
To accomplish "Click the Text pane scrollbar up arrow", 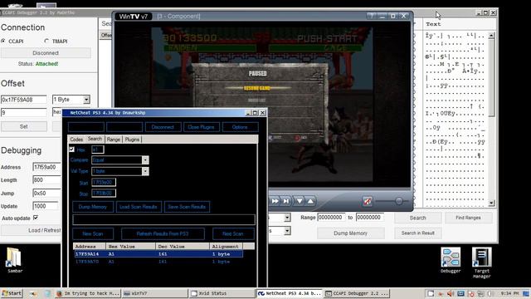I will 492,35.
